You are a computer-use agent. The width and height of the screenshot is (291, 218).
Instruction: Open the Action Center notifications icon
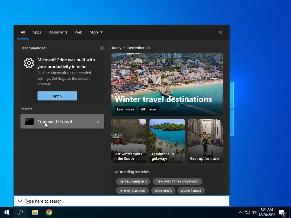(x=282, y=213)
